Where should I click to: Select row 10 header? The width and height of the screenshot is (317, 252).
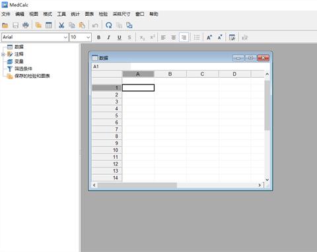pos(107,150)
